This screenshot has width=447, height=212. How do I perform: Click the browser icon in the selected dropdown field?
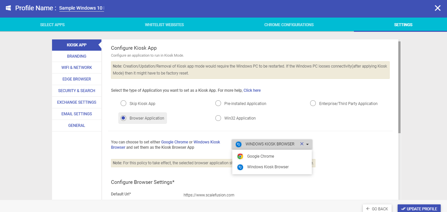[x=238, y=144]
